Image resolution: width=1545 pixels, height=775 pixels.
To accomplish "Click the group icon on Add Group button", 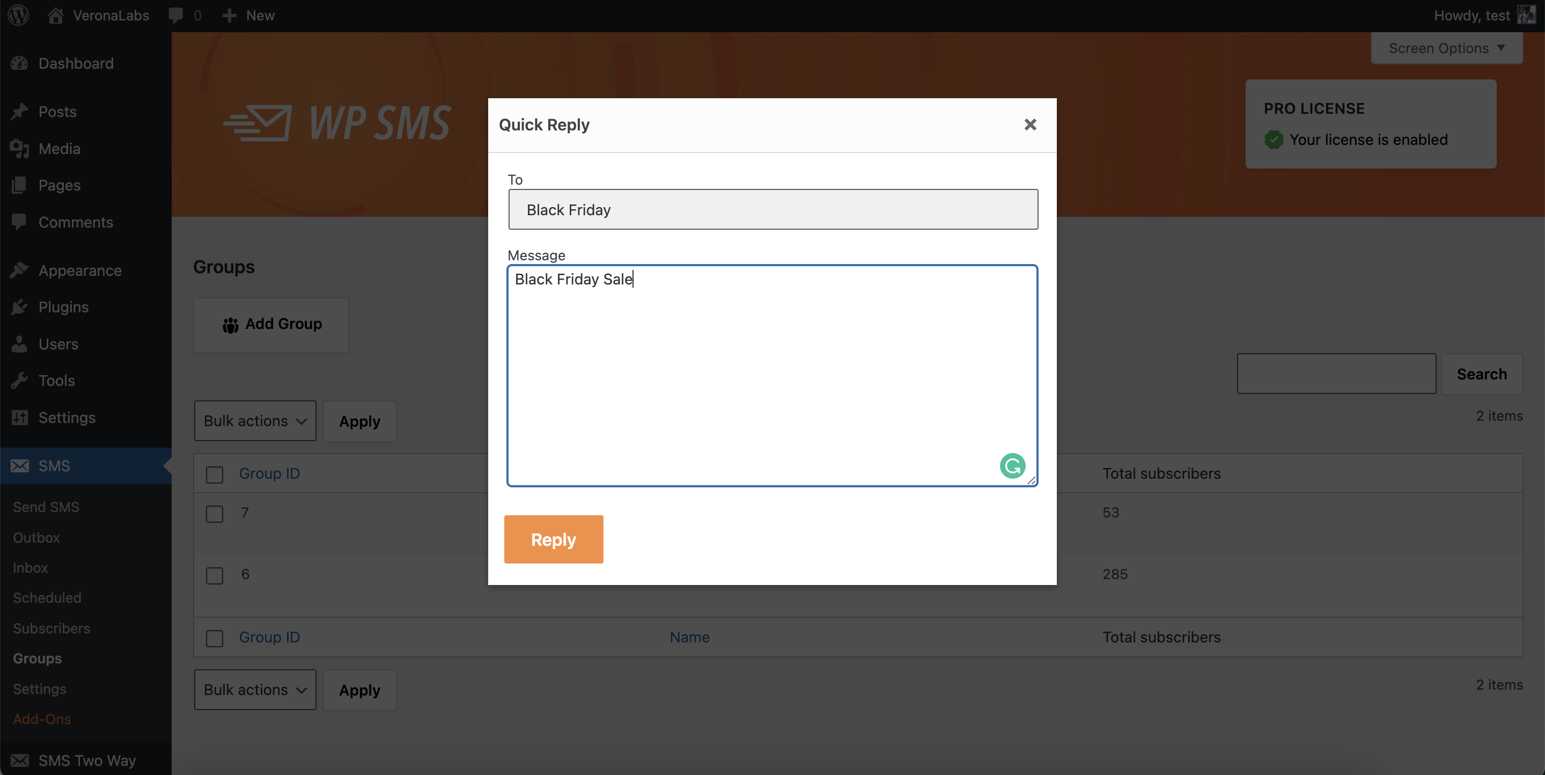I will pos(230,325).
